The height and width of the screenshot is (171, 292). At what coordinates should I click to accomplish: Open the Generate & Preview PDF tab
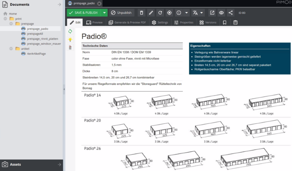(x=127, y=22)
